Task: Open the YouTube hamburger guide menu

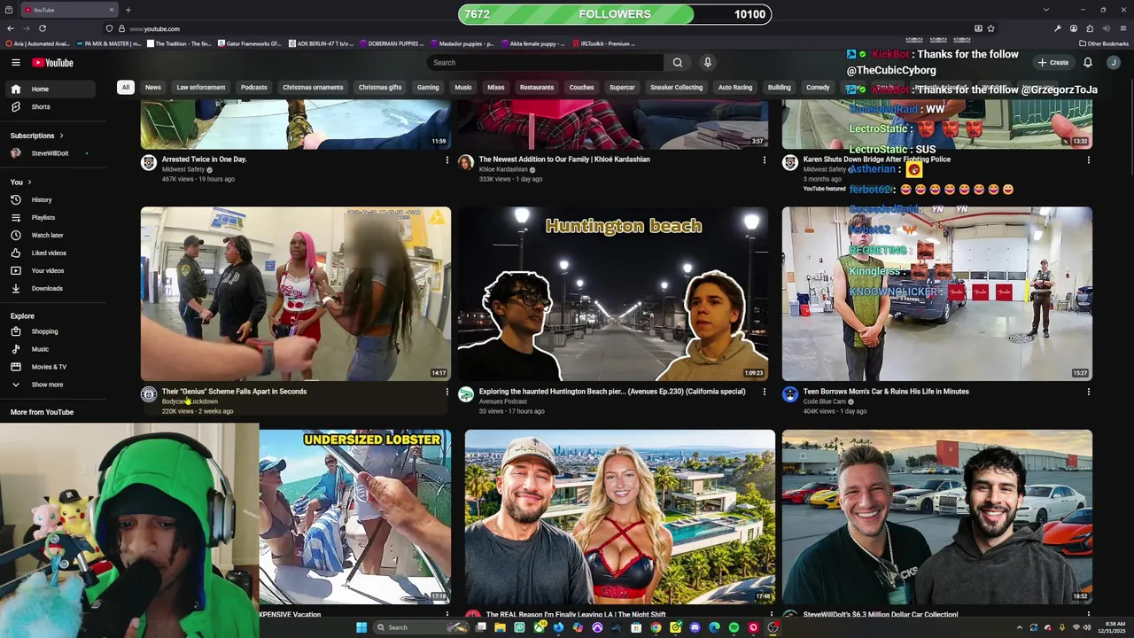Action: pyautogui.click(x=15, y=62)
